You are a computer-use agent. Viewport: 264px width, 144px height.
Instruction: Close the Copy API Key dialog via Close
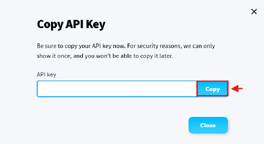[208, 125]
